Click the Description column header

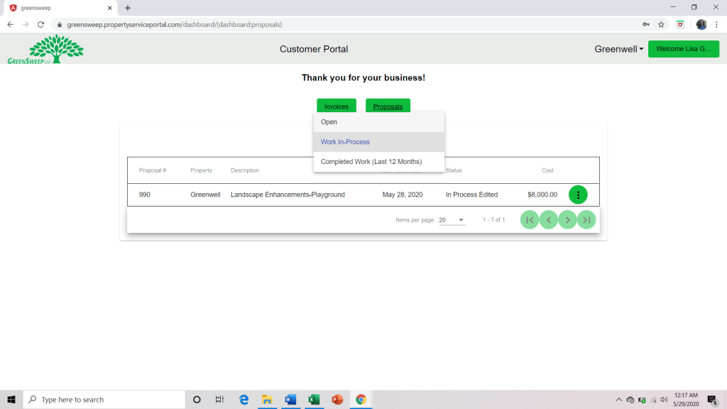click(245, 170)
